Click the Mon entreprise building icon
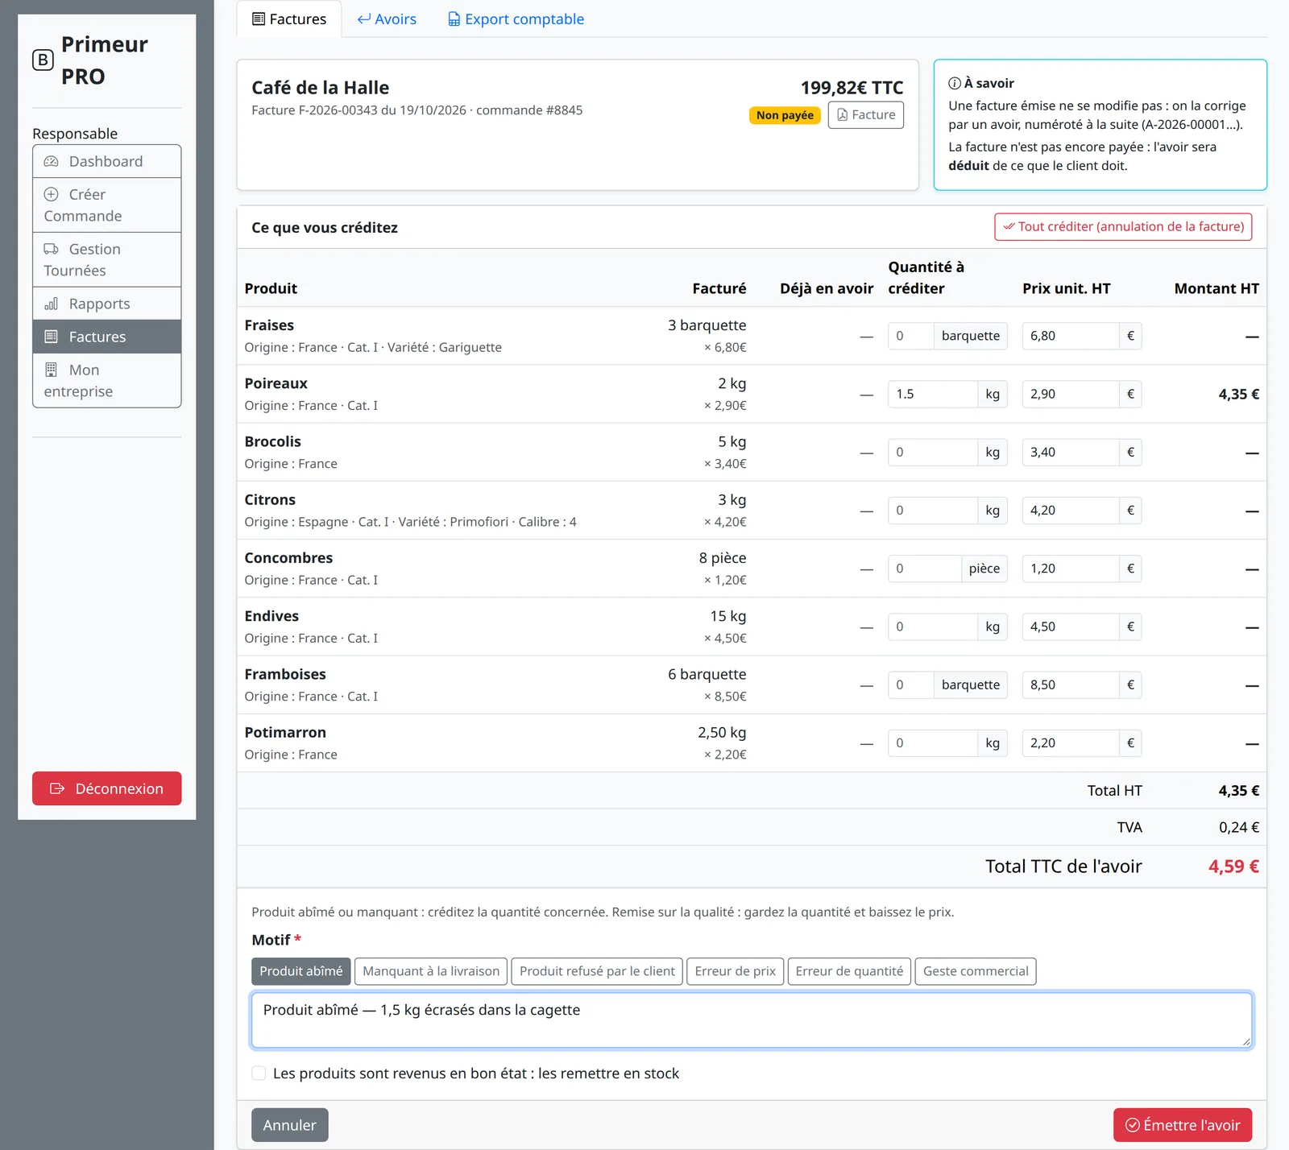1289x1150 pixels. click(x=51, y=370)
